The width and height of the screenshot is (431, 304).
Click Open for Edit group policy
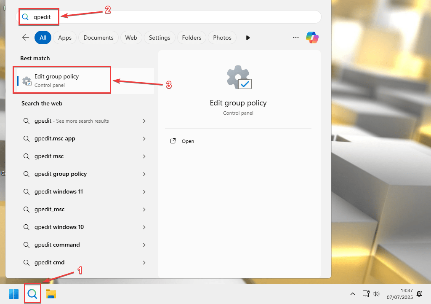188,141
